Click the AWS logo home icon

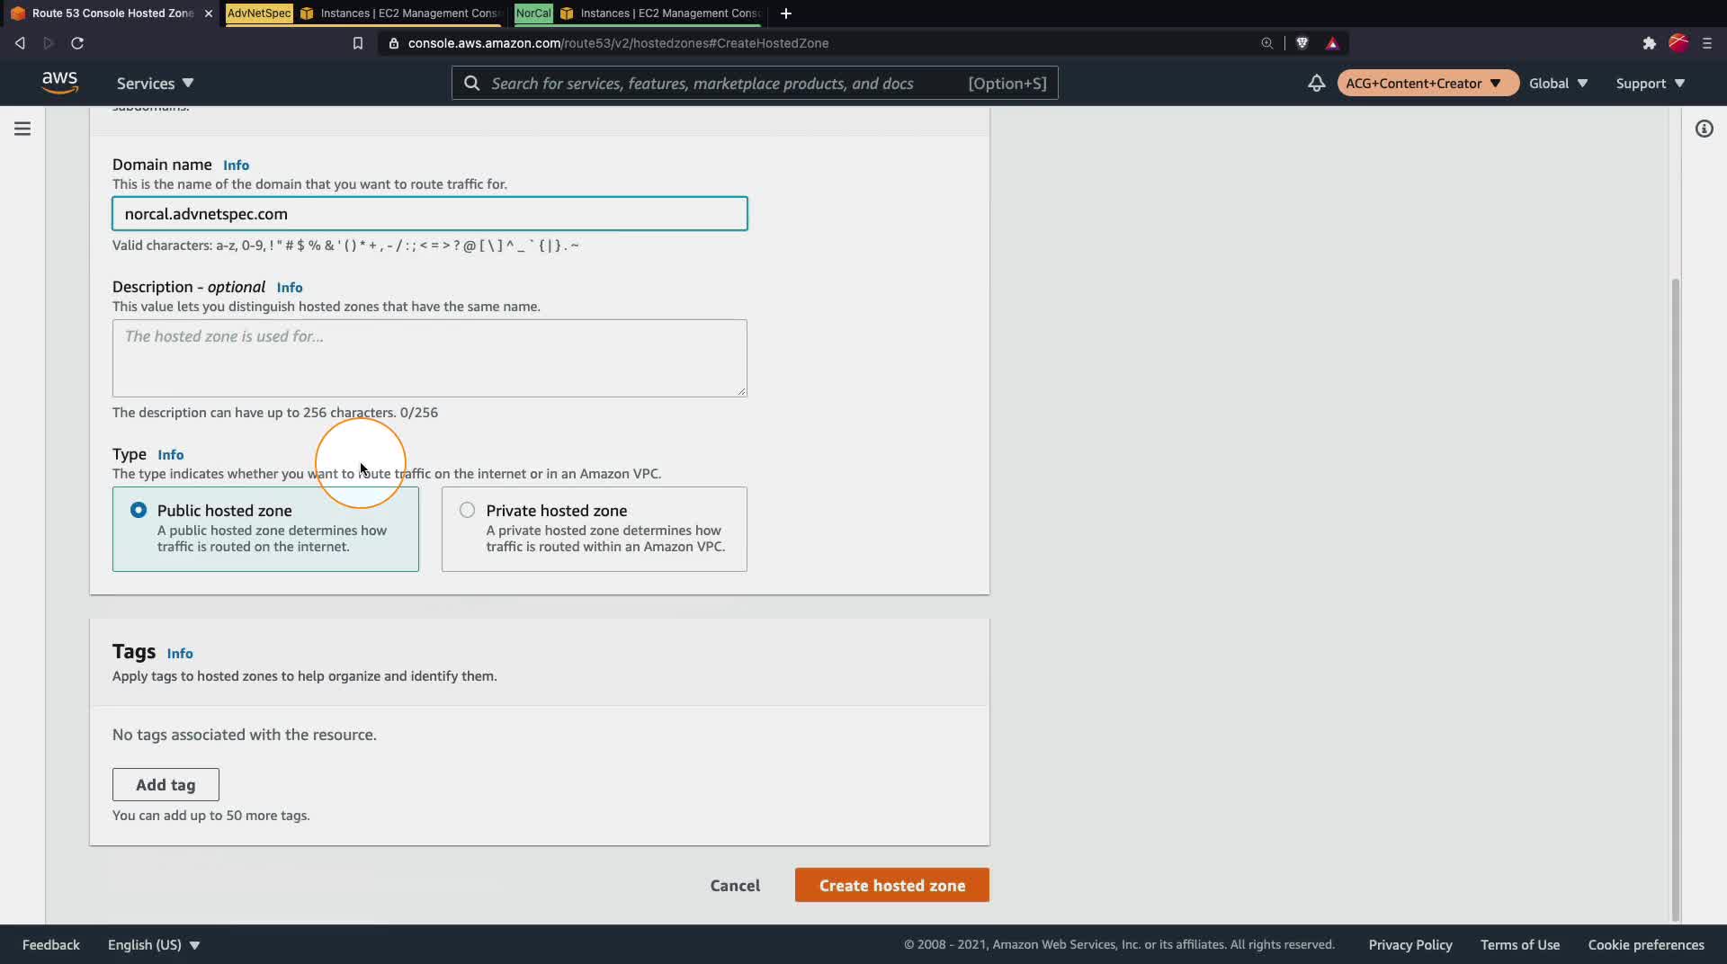click(59, 83)
